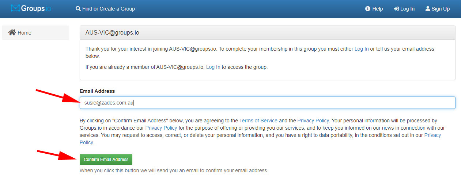This screenshot has height=185, width=461.
Task: Click the Help info circle icon
Action: point(368,9)
